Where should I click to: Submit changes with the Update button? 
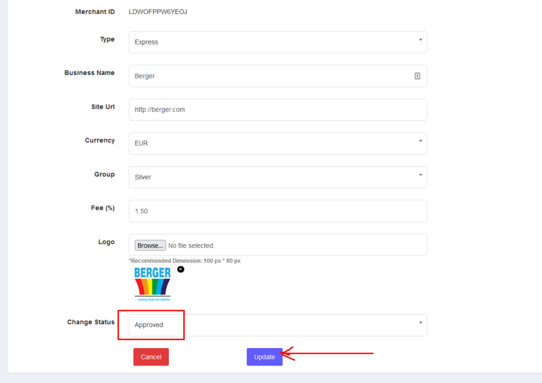(x=264, y=357)
